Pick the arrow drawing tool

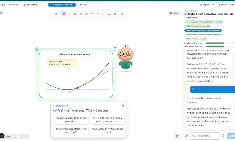[x=92, y=14]
